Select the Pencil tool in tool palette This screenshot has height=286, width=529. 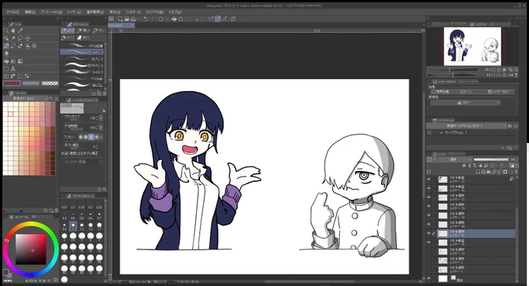[13, 46]
